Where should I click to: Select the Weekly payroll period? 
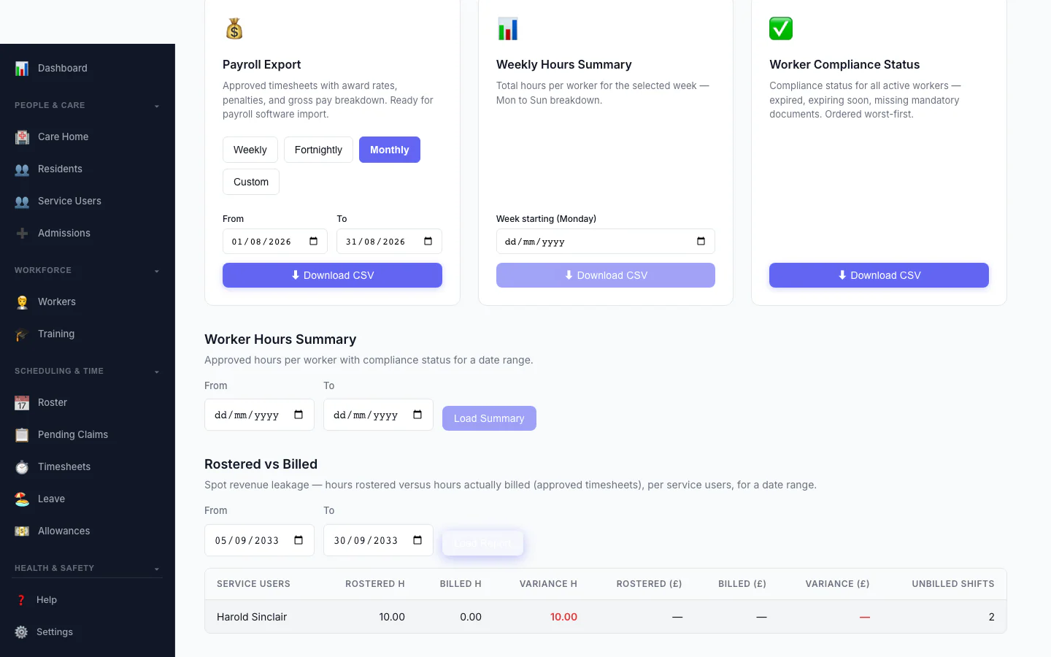pyautogui.click(x=250, y=150)
